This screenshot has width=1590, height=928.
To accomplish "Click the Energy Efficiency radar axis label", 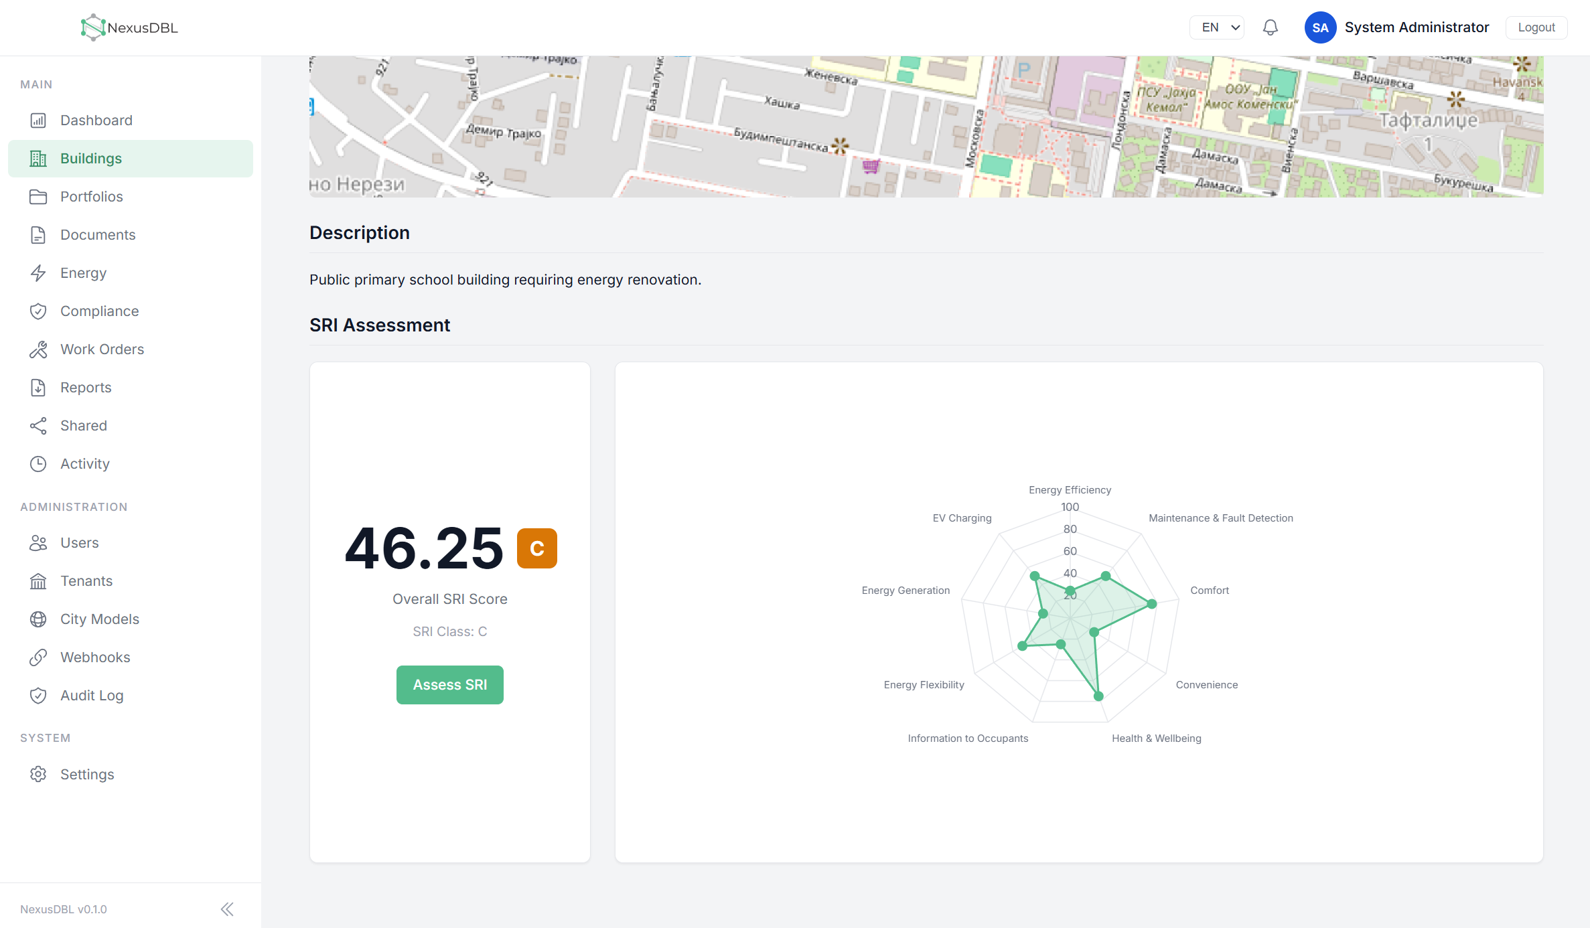I will tap(1070, 490).
